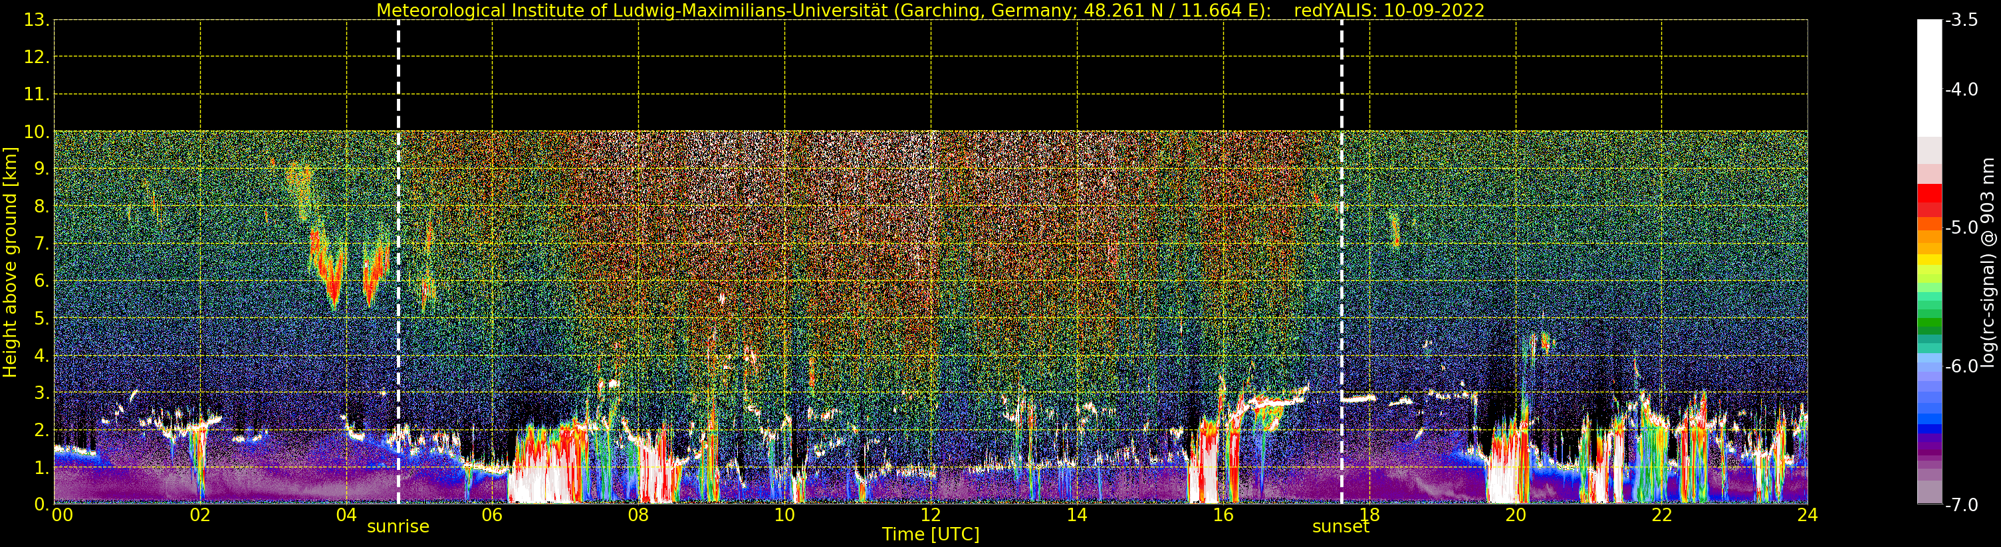The width and height of the screenshot is (2001, 547).
Task: Click the height tick label '1.'
Action: (42, 467)
